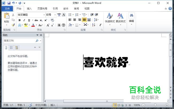Viewport: 174px width, 109px height.
Task: Click the Character Border icon
Action: 63,15
